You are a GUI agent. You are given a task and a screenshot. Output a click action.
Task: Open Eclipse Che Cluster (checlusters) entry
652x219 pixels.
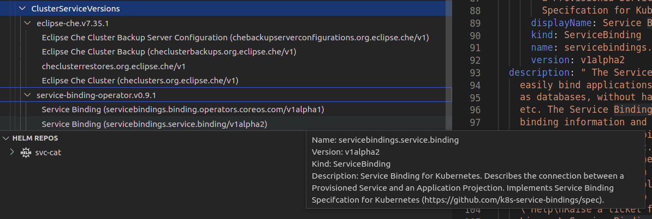coord(140,81)
